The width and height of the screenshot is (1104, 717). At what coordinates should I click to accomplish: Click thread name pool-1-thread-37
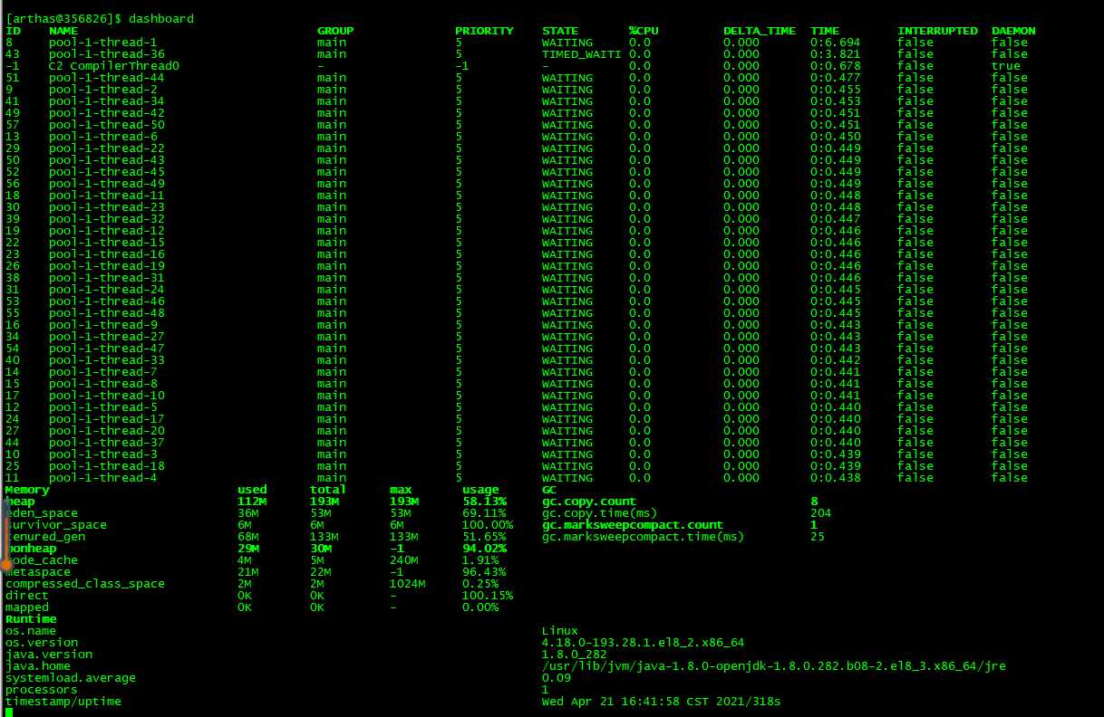[107, 443]
